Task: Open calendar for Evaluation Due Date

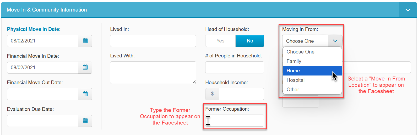Action: (x=85, y=121)
